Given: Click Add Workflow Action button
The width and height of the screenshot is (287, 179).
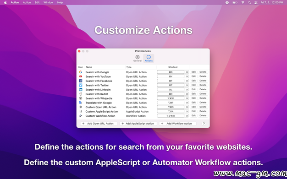Looking at the screenshot, I should (x=178, y=124).
